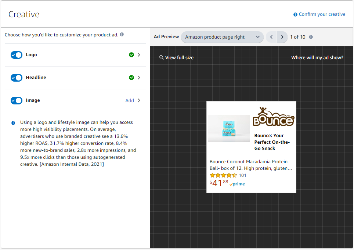Viewport: 354px width, 250px height.
Task: Turn off the Headline toggle
Action: [17, 78]
